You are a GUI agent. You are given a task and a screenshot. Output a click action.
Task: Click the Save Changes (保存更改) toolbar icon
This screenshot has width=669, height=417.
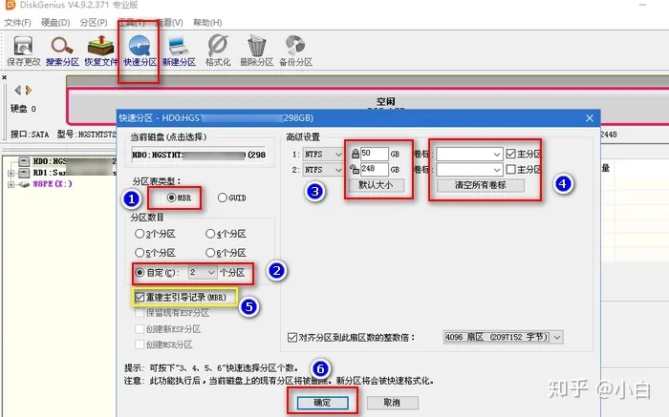(x=23, y=48)
